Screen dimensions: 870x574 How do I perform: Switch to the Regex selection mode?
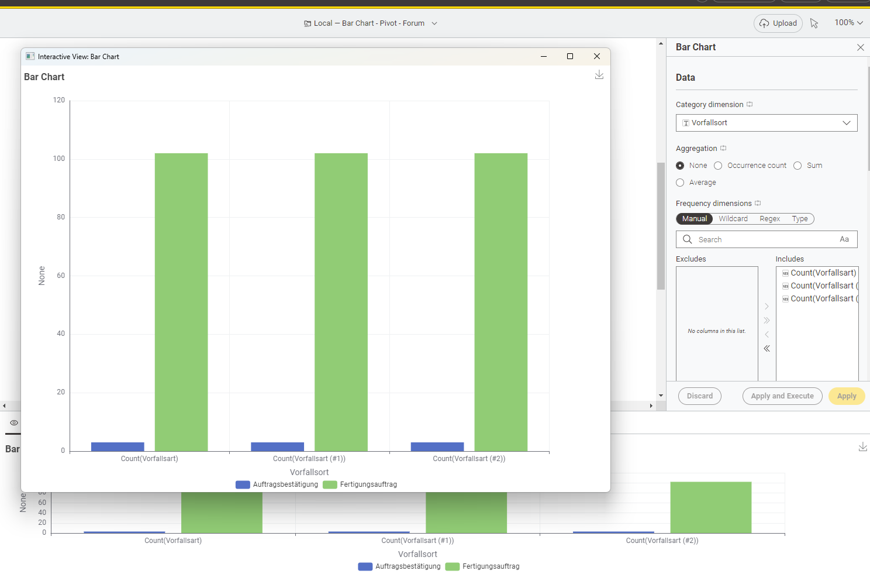tap(769, 219)
